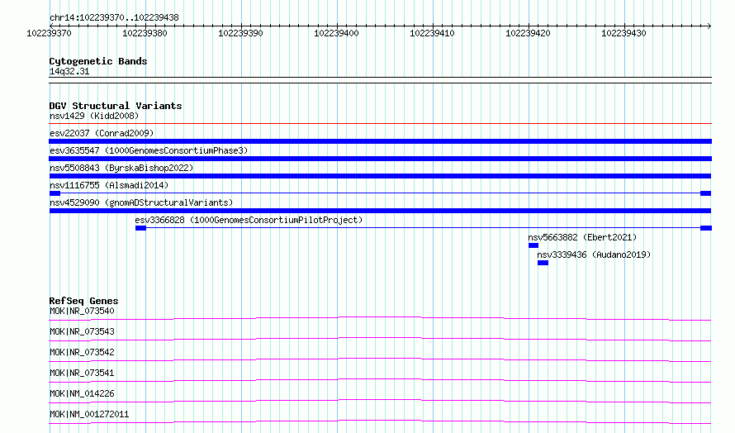Image resolution: width=735 pixels, height=433 pixels.
Task: Click ruler position 102239390
Action: click(x=240, y=33)
